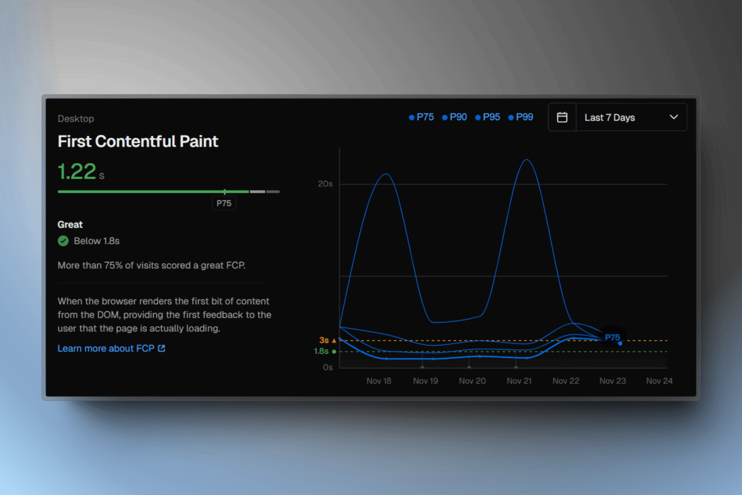Click the green check icon beside Below 1.8s
The image size is (742, 495).
(x=63, y=241)
